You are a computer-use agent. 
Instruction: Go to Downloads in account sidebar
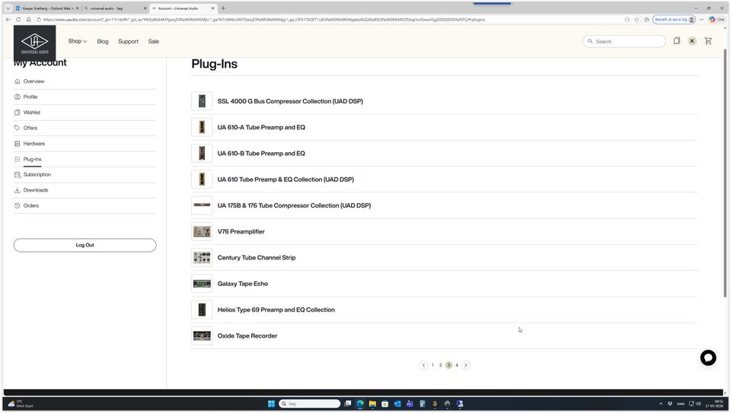point(36,190)
